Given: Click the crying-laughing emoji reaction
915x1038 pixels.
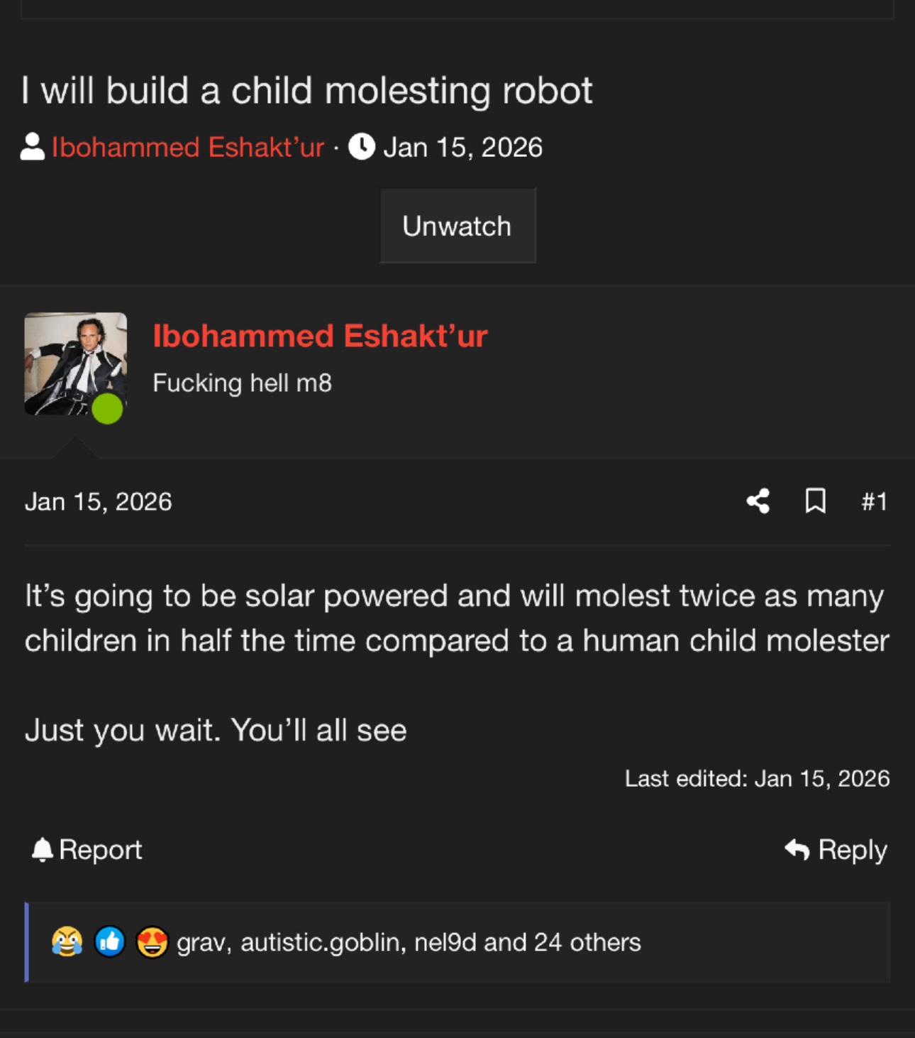Looking at the screenshot, I should tap(67, 942).
